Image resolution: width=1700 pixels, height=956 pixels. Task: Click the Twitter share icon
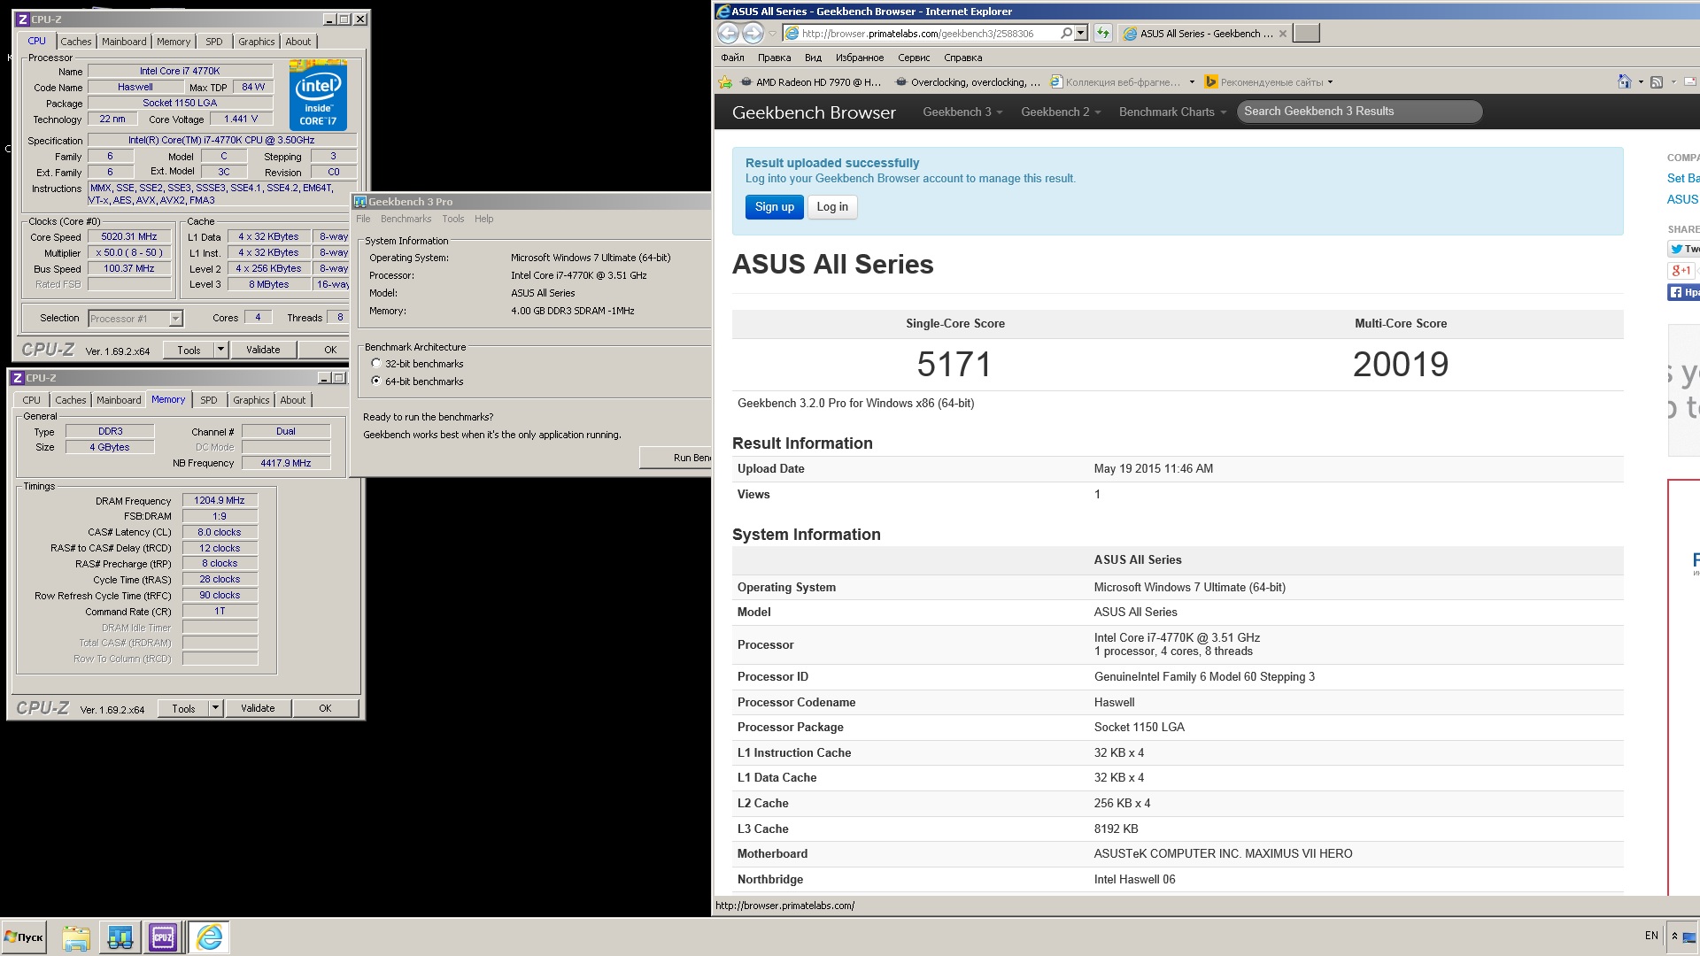[x=1684, y=249]
